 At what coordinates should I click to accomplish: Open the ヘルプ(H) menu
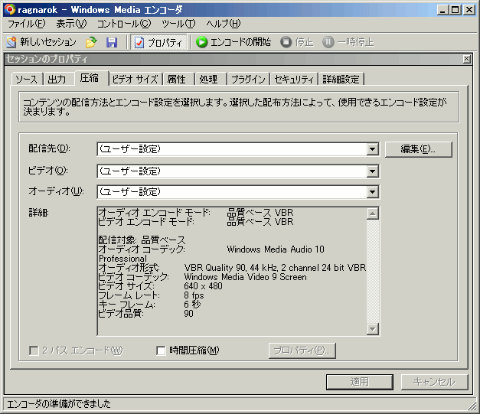pos(224,24)
